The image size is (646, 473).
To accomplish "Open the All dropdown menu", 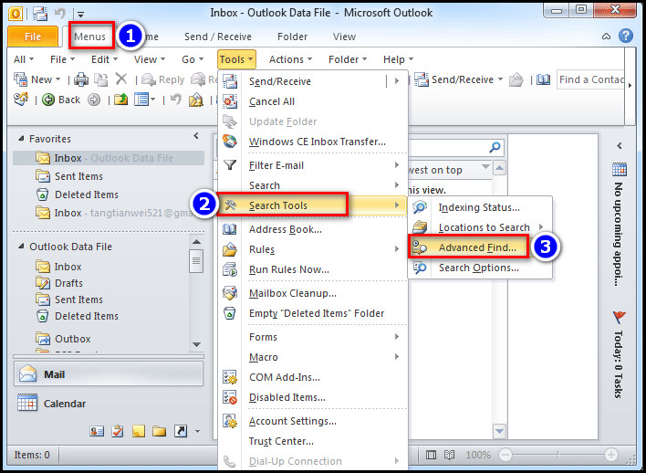I will pos(24,59).
